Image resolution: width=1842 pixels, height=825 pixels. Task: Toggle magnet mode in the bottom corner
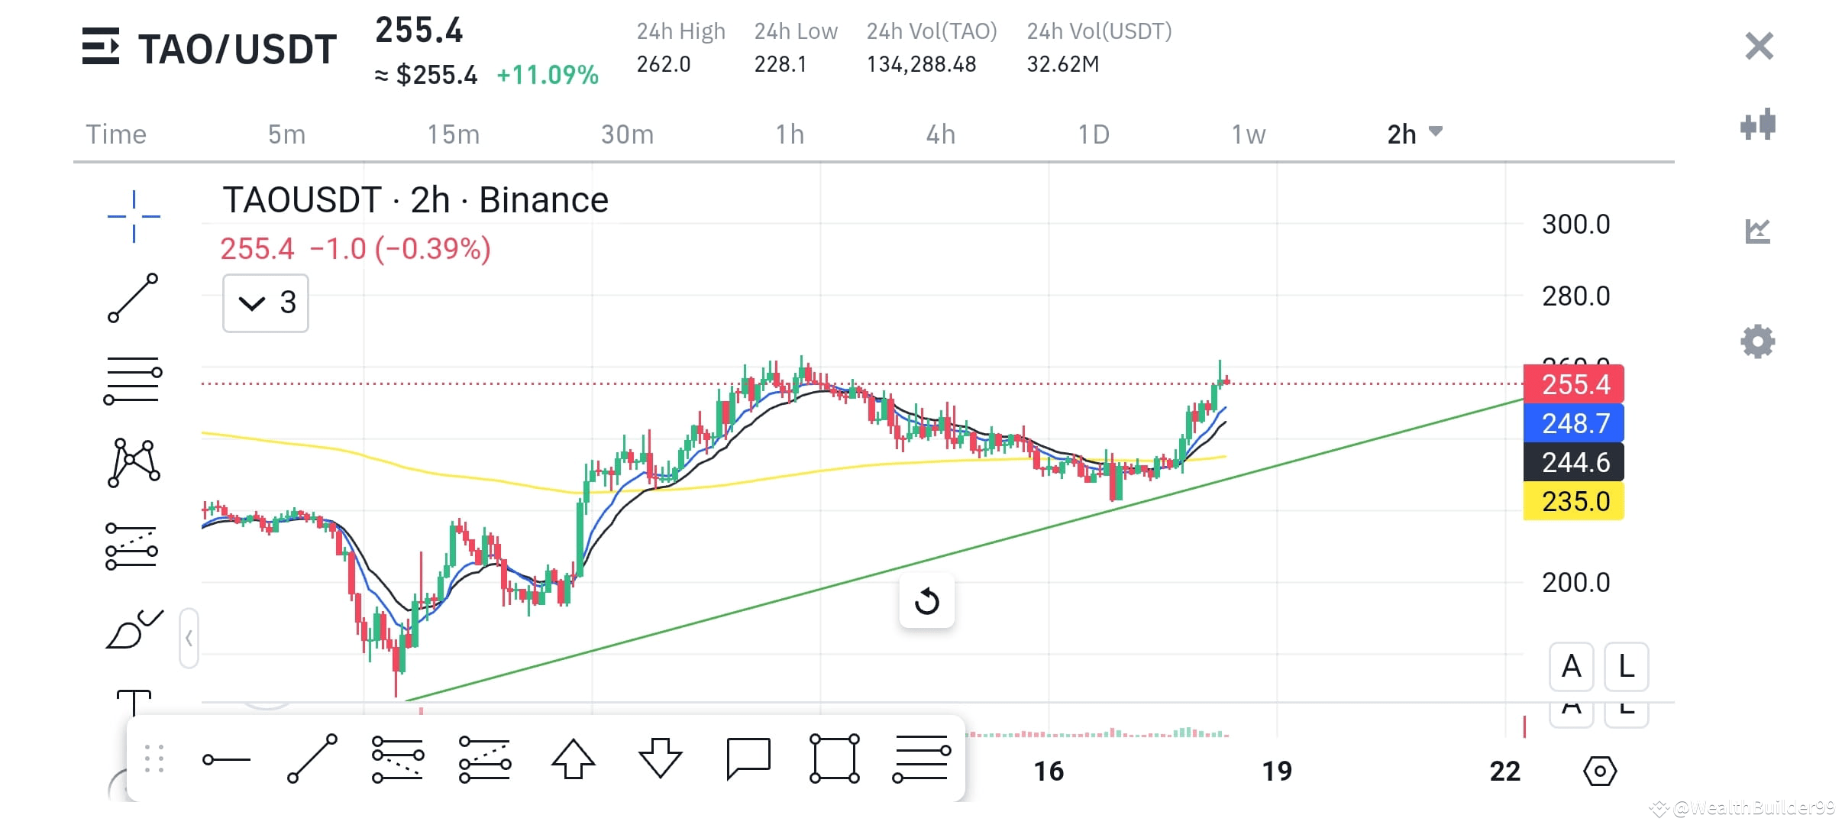[1601, 771]
